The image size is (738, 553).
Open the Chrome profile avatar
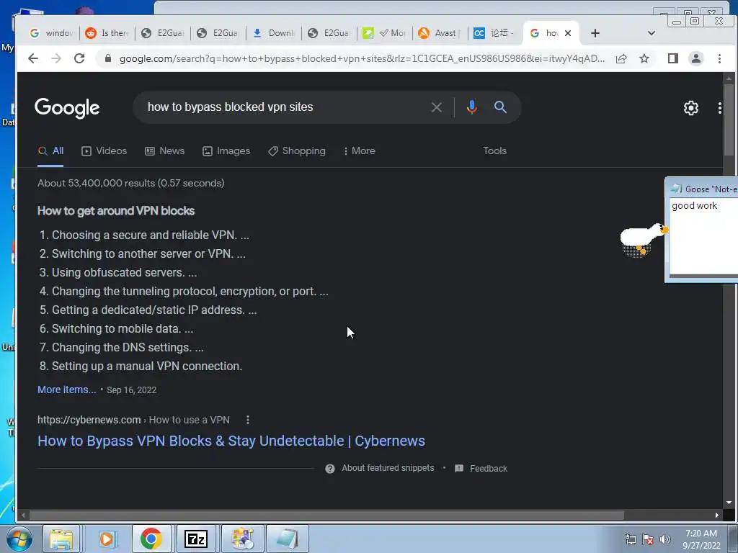coord(695,58)
